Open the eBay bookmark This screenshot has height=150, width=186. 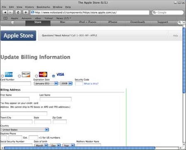[38, 18]
